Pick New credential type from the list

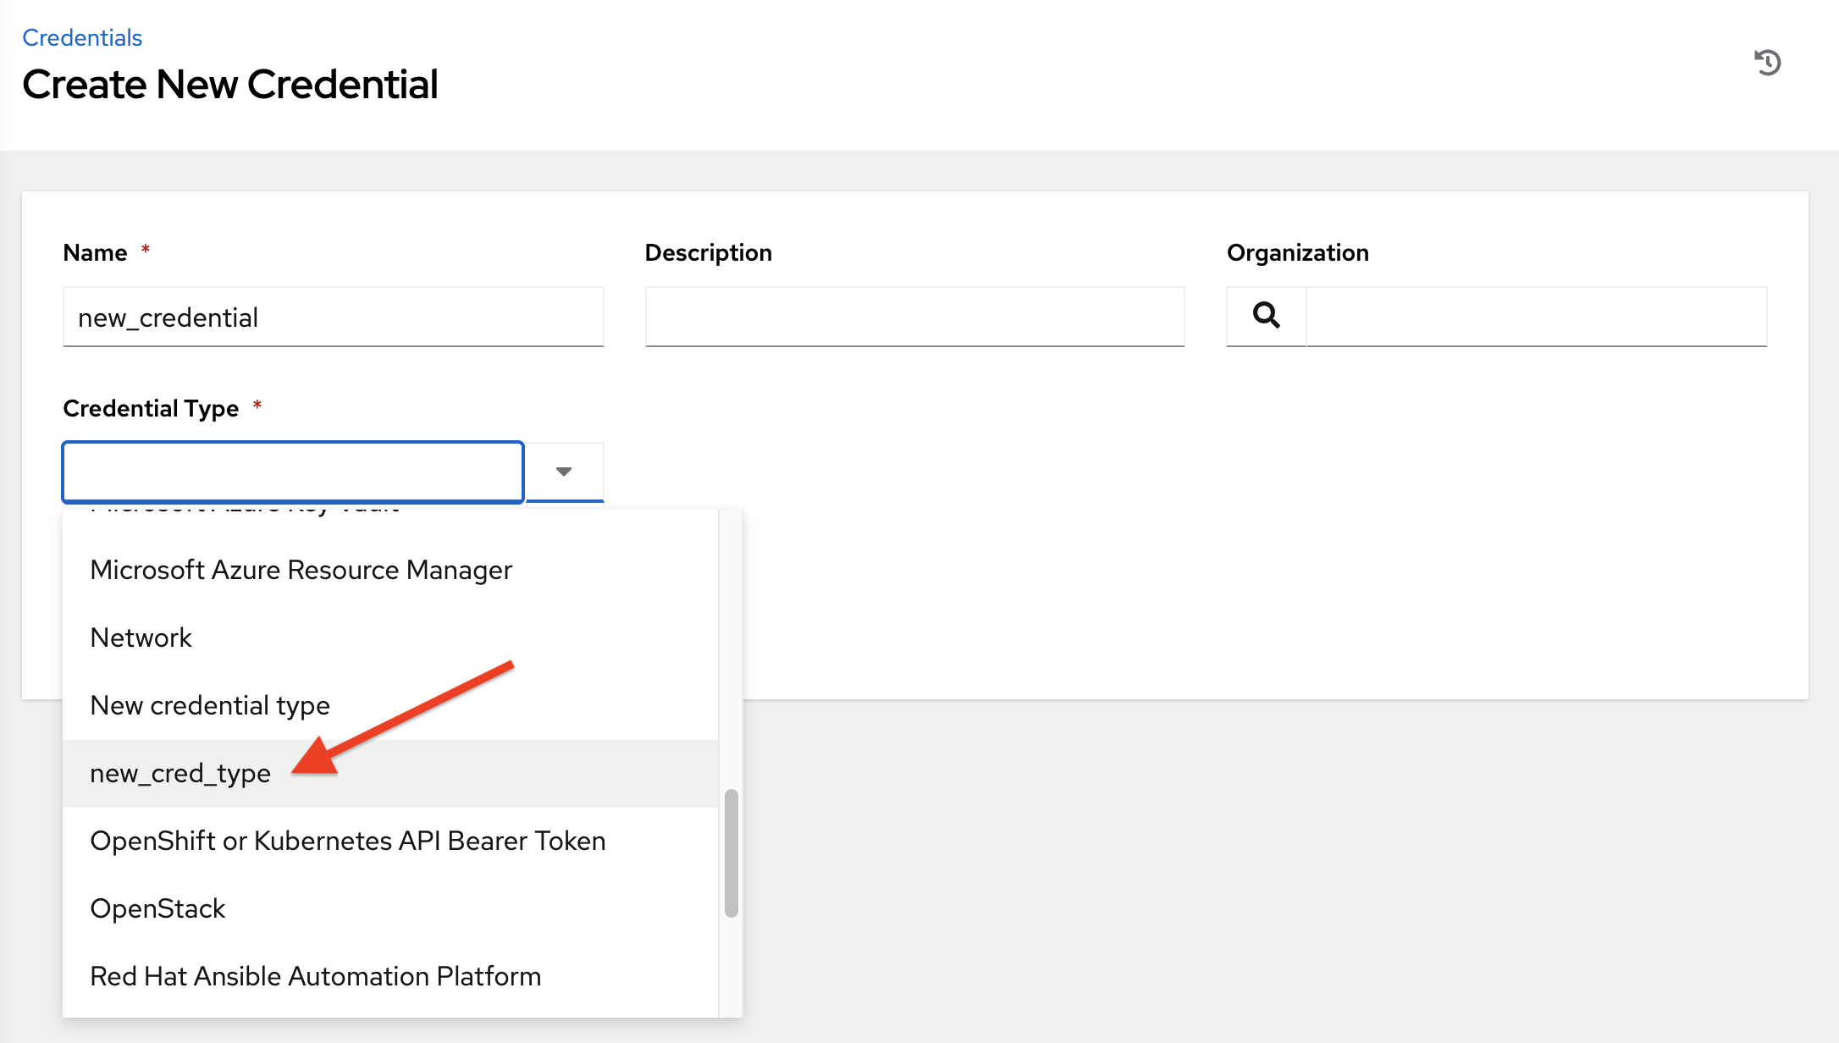tap(210, 705)
